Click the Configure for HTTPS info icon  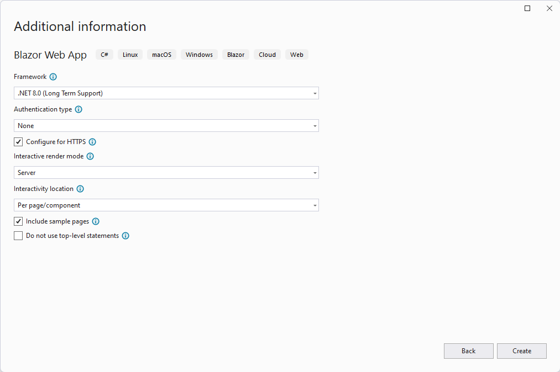click(92, 142)
